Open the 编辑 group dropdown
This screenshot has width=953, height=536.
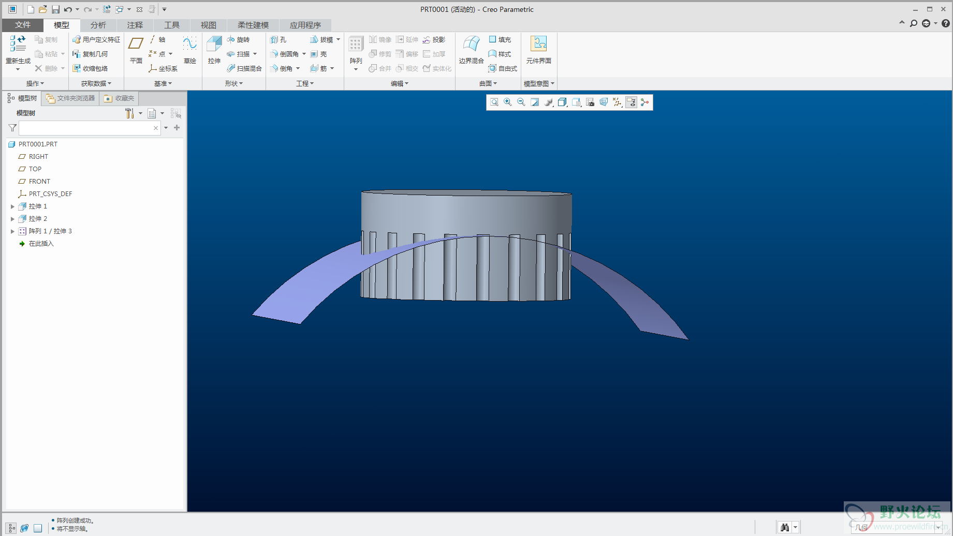tap(400, 83)
